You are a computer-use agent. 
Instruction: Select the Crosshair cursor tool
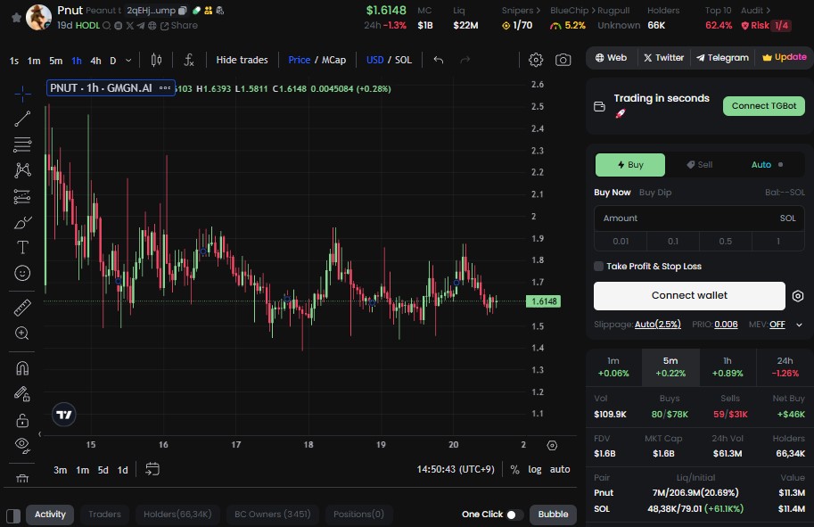[21, 91]
